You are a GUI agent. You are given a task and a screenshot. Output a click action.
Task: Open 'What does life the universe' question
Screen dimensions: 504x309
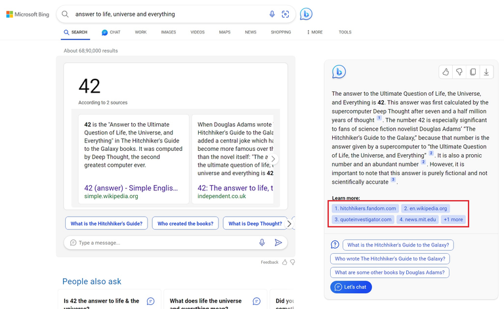coord(205,304)
